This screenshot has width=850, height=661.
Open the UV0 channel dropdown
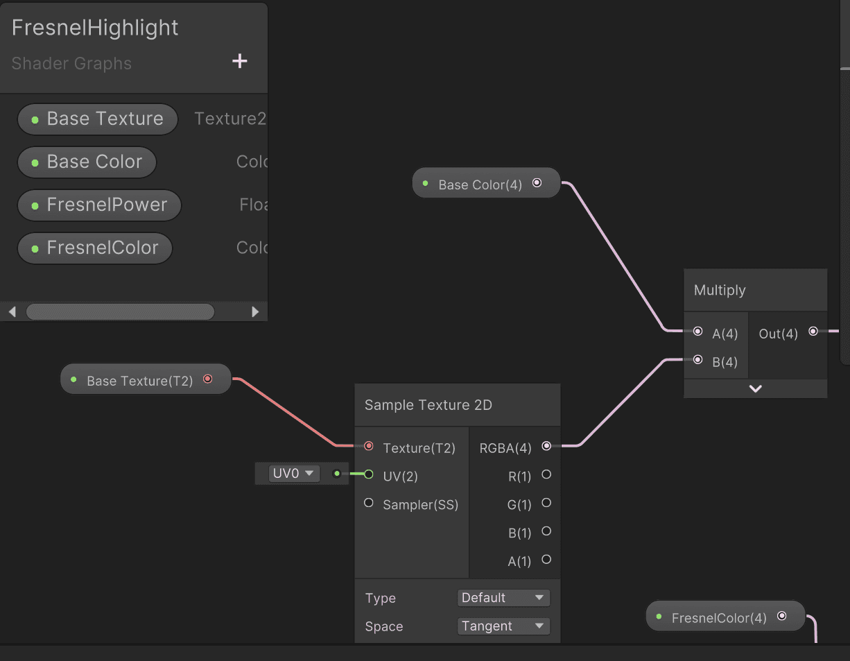point(294,473)
